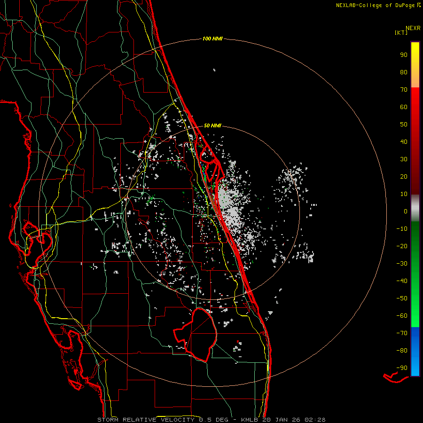Click the -30 knot scale label
Screen dimensions: 423x423
pos(402,264)
